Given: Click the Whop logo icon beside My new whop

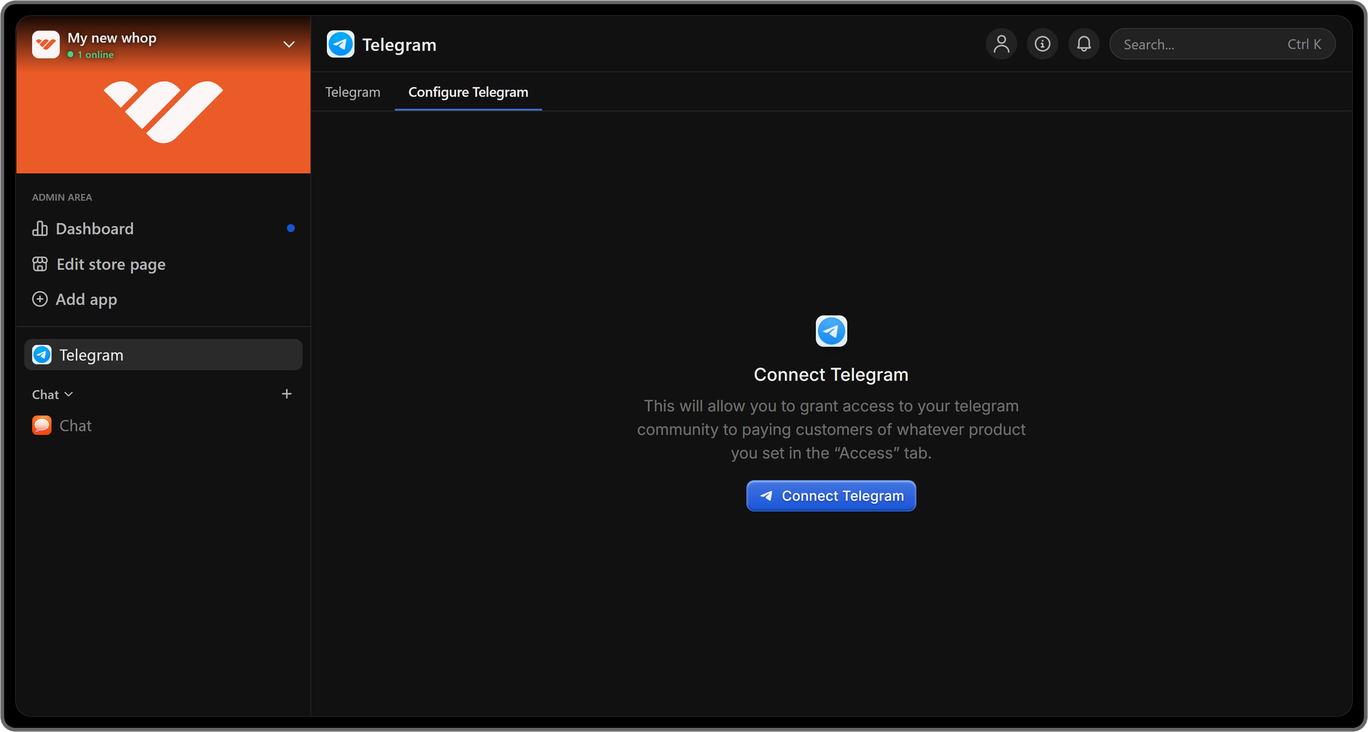Looking at the screenshot, I should [46, 44].
